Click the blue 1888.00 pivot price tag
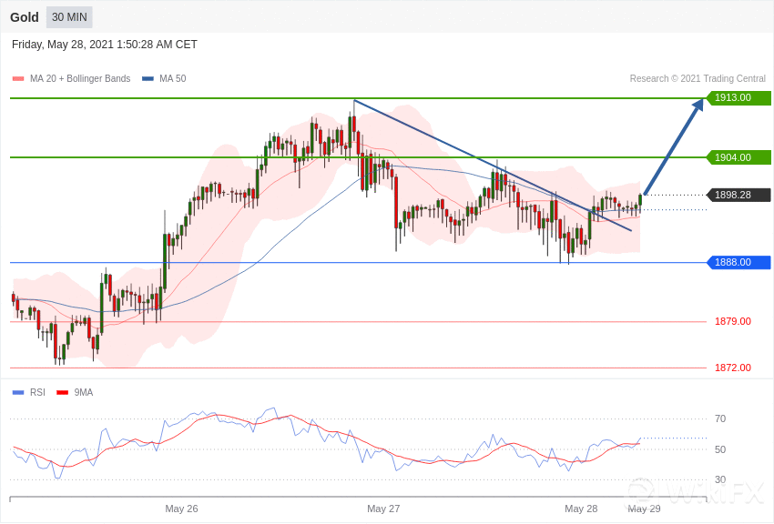The image size is (774, 524). click(x=738, y=263)
